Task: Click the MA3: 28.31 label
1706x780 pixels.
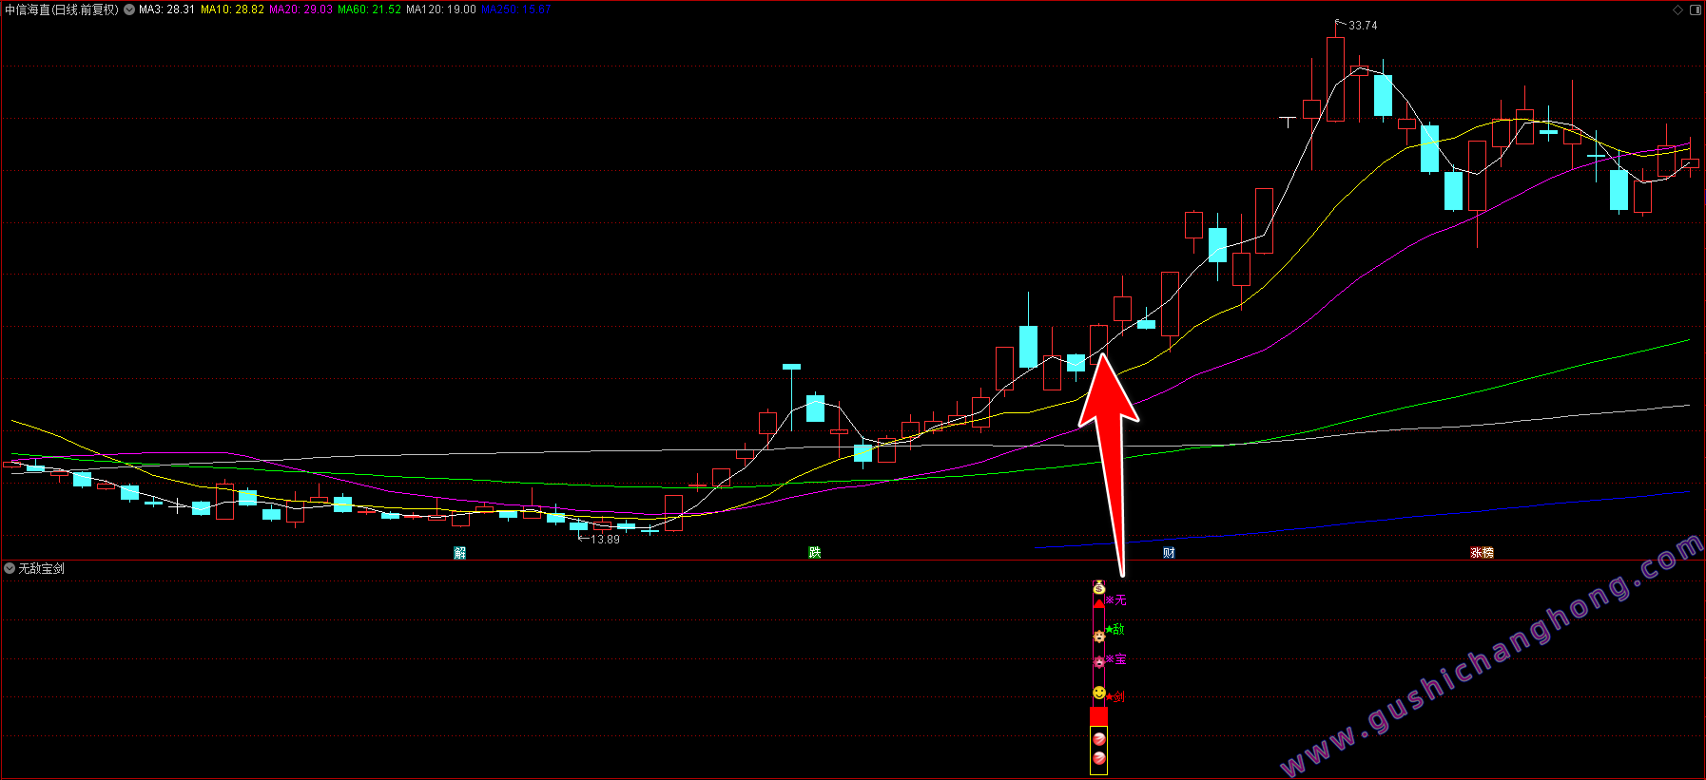Action: point(166,10)
